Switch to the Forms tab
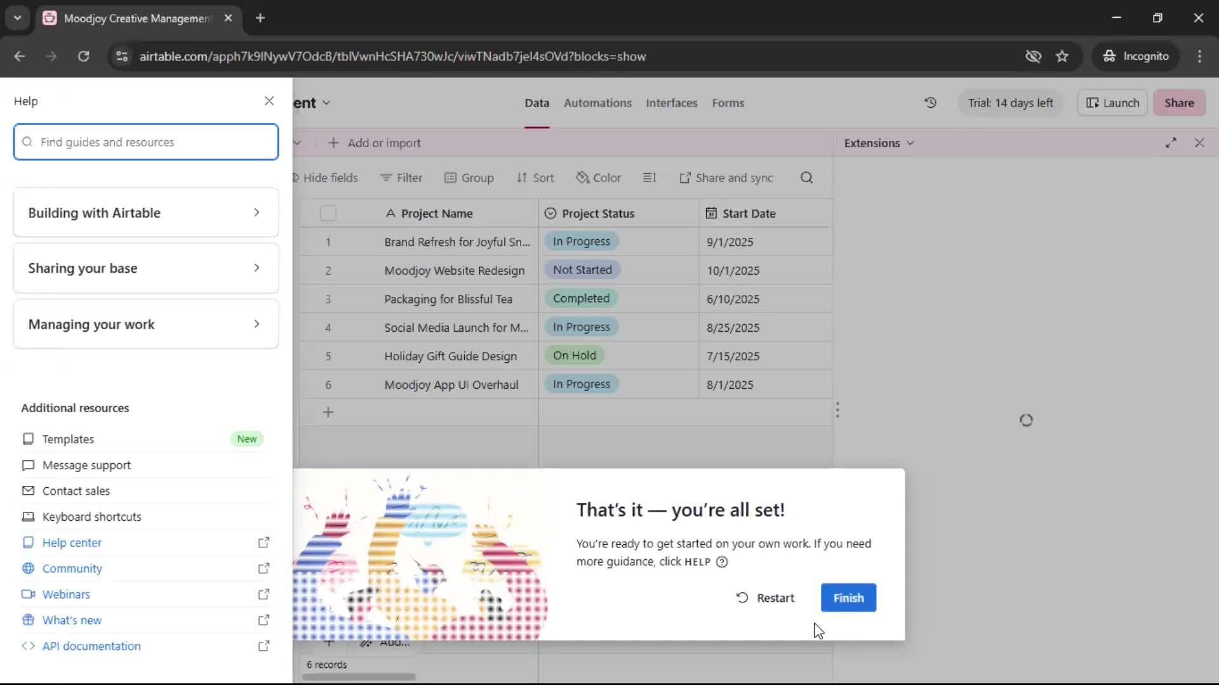 [728, 103]
